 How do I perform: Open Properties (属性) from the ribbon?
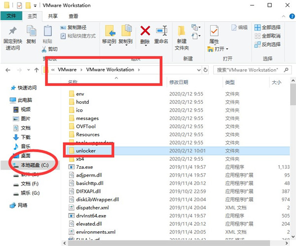coord(214,31)
